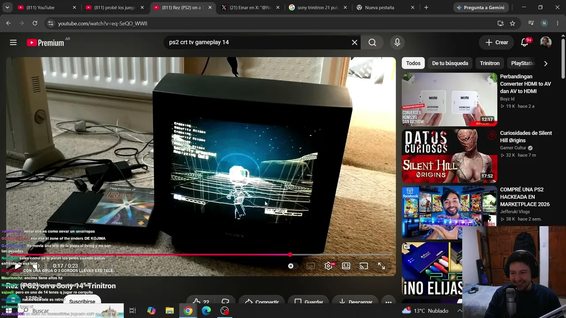
Task: Enter fullscreen mode in the video player
Action: [x=381, y=266]
